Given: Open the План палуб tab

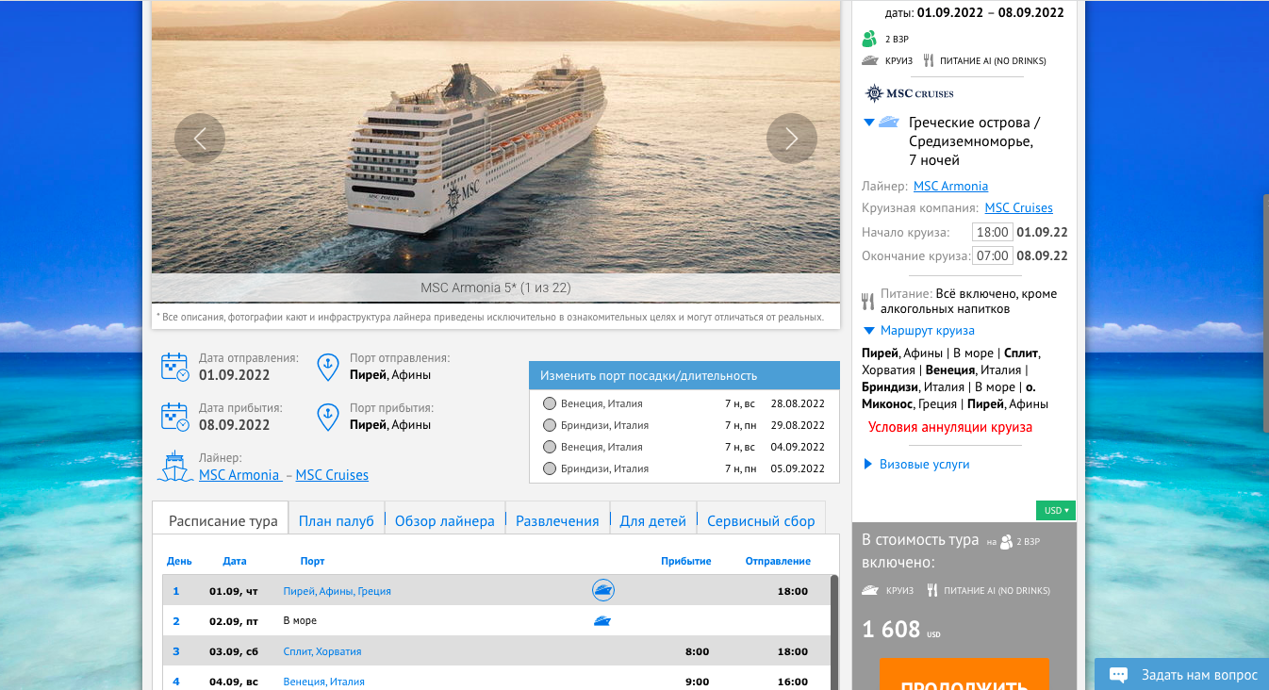Looking at the screenshot, I should click(x=337, y=520).
